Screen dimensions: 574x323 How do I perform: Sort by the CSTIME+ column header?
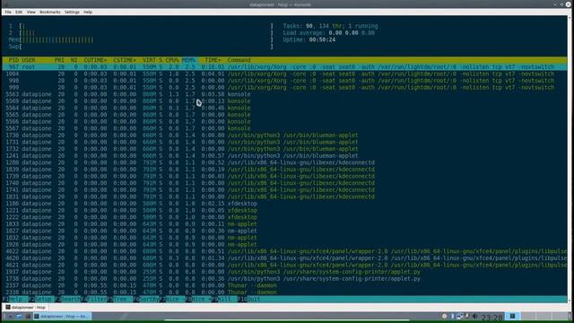[125, 60]
